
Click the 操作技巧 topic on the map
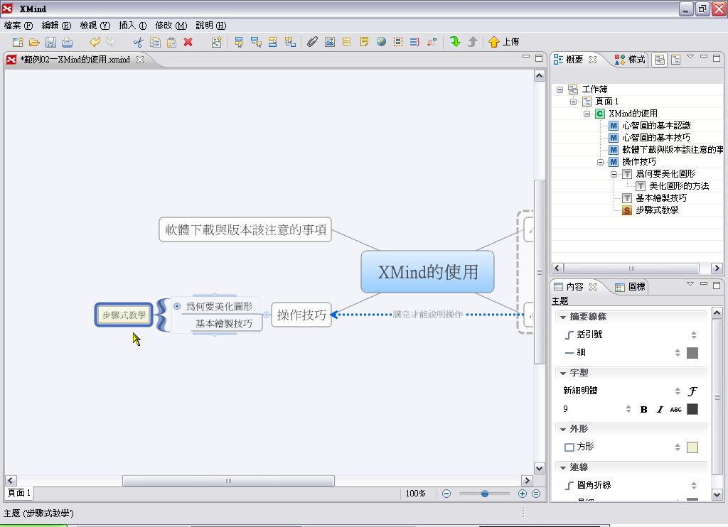pos(301,315)
